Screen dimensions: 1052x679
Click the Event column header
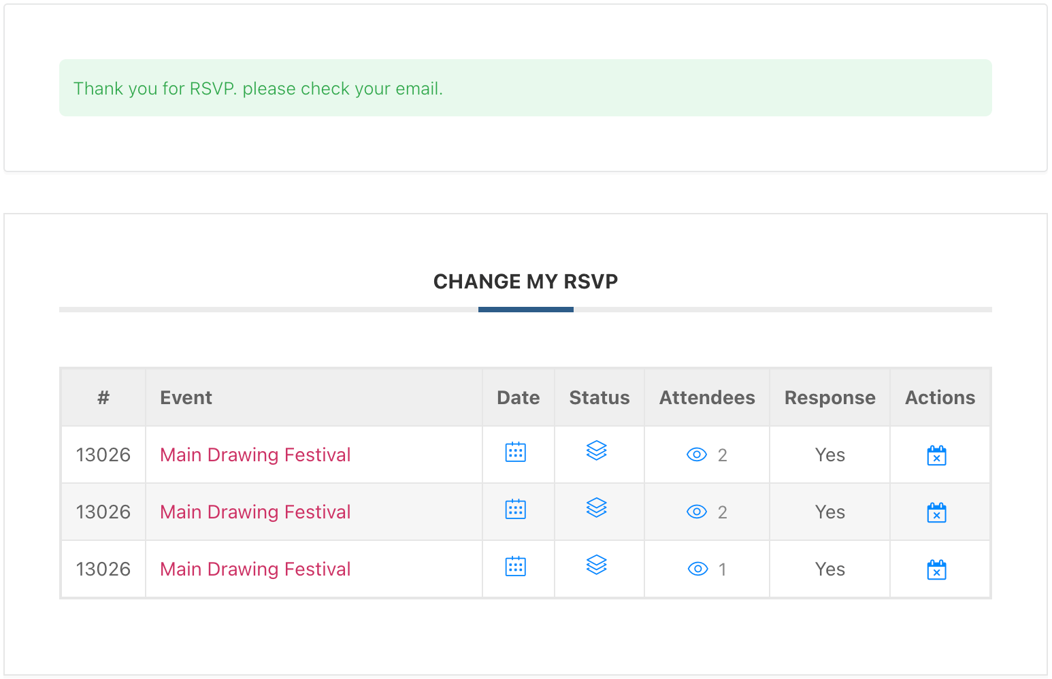point(186,397)
